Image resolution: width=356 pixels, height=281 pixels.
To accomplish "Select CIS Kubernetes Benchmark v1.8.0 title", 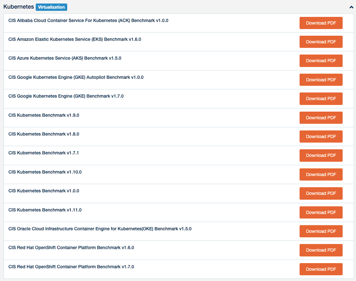I will point(44,134).
